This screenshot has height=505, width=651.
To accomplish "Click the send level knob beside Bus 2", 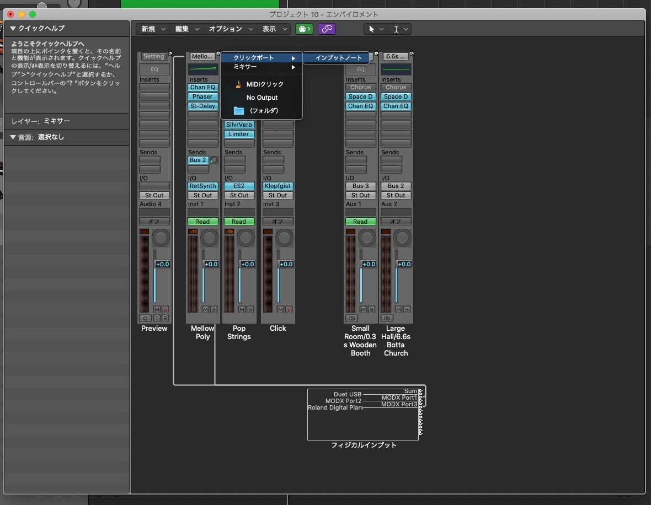I will (214, 160).
